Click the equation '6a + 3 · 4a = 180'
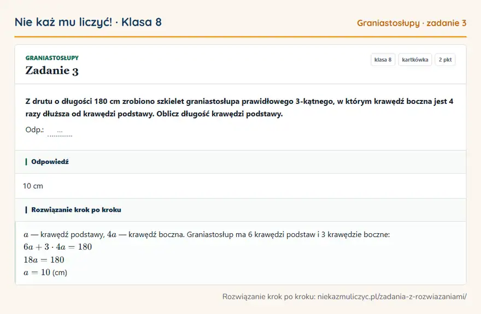 58,247
